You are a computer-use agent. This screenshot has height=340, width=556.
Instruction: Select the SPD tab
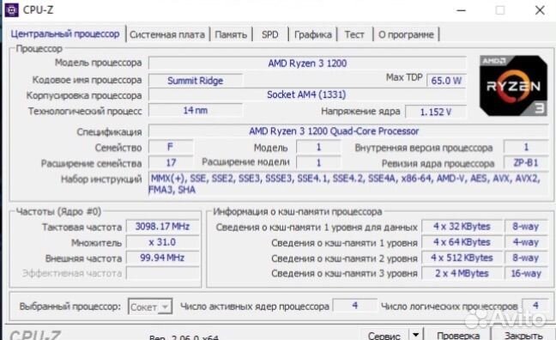pyautogui.click(x=269, y=34)
